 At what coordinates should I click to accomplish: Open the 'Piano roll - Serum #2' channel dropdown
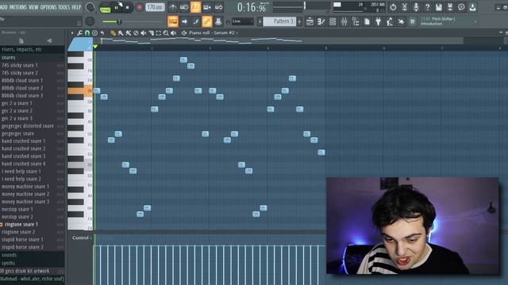tap(214, 33)
